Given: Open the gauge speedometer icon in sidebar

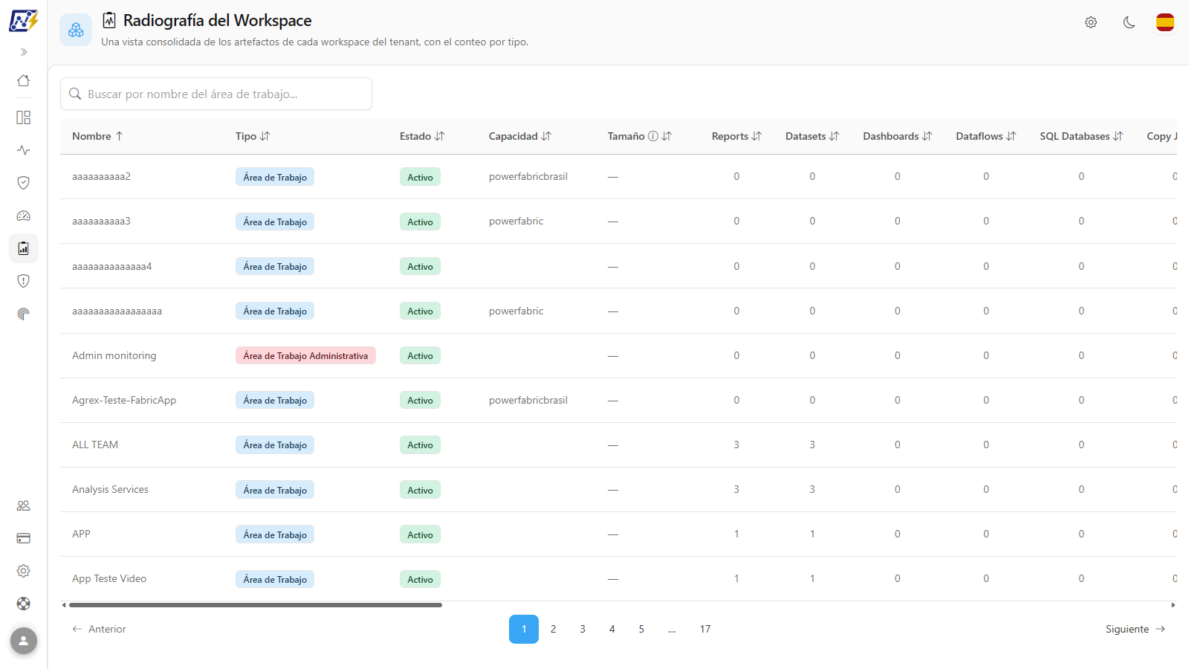Looking at the screenshot, I should coord(24,216).
